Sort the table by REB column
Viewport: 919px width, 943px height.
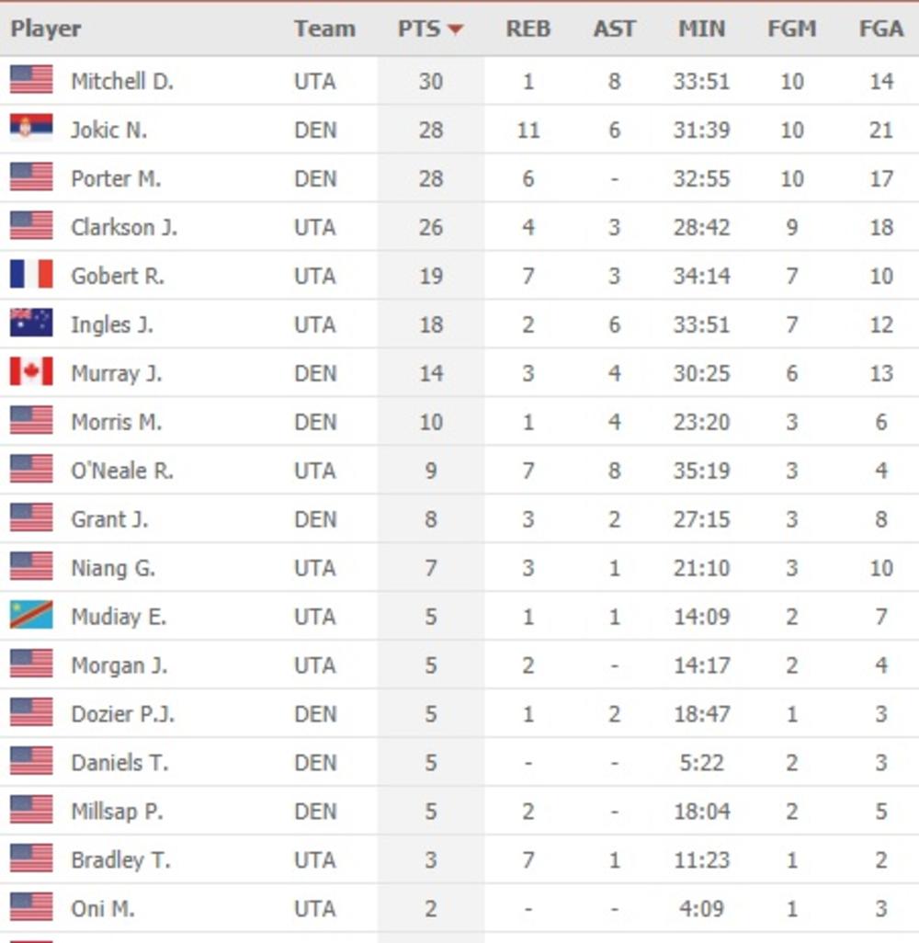tap(528, 28)
